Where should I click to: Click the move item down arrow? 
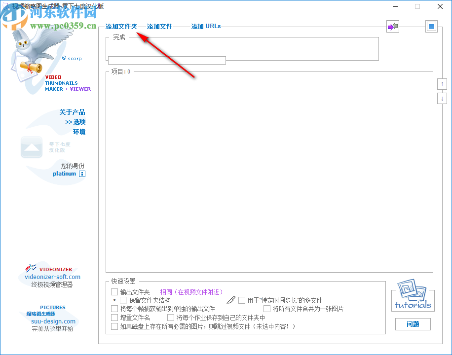click(442, 98)
